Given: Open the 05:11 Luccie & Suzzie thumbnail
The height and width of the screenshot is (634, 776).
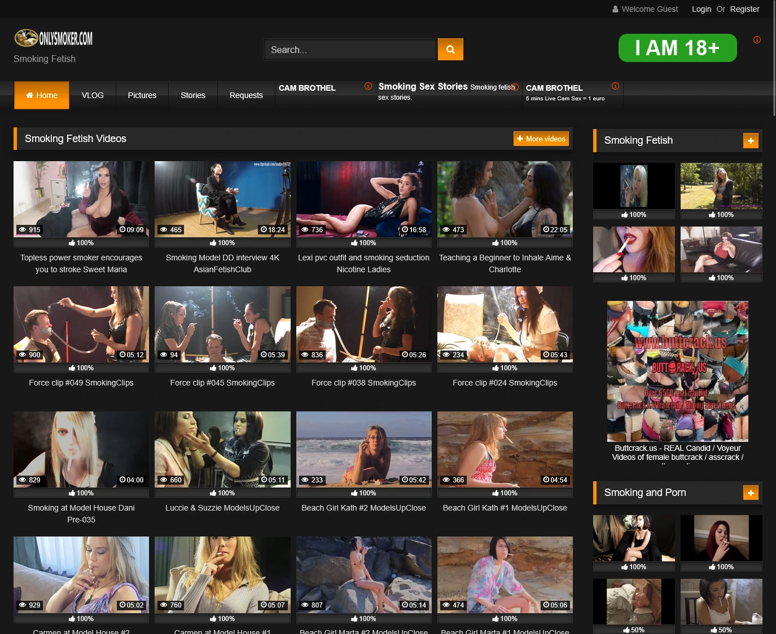Looking at the screenshot, I should coord(222,449).
